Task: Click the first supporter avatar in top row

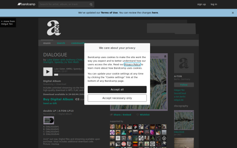Action: point(112,127)
